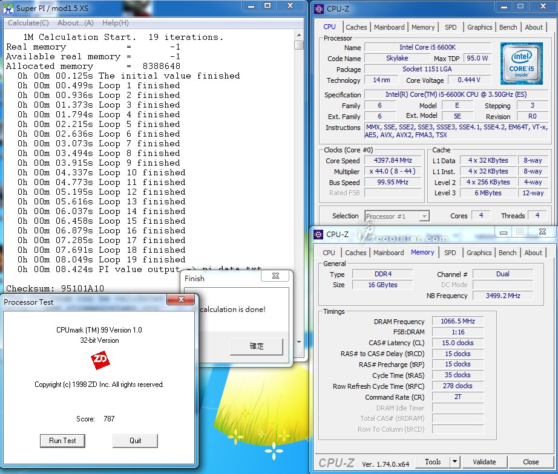
Task: Click the Super PI scrollbar thumb
Action: click(299, 45)
